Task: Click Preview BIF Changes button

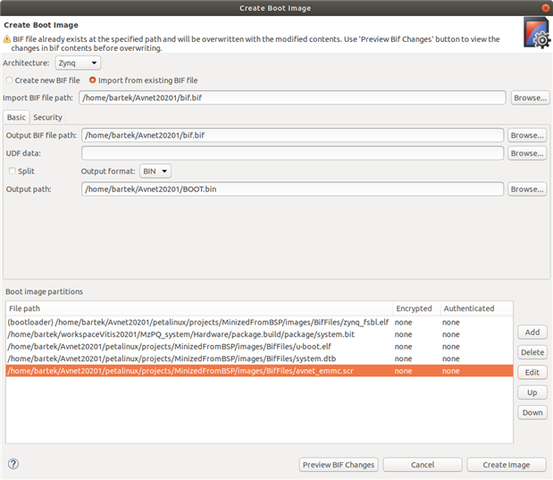Action: tap(339, 465)
